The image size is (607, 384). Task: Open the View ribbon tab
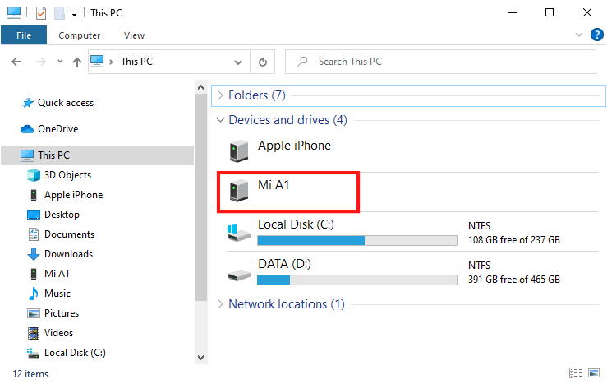134,35
